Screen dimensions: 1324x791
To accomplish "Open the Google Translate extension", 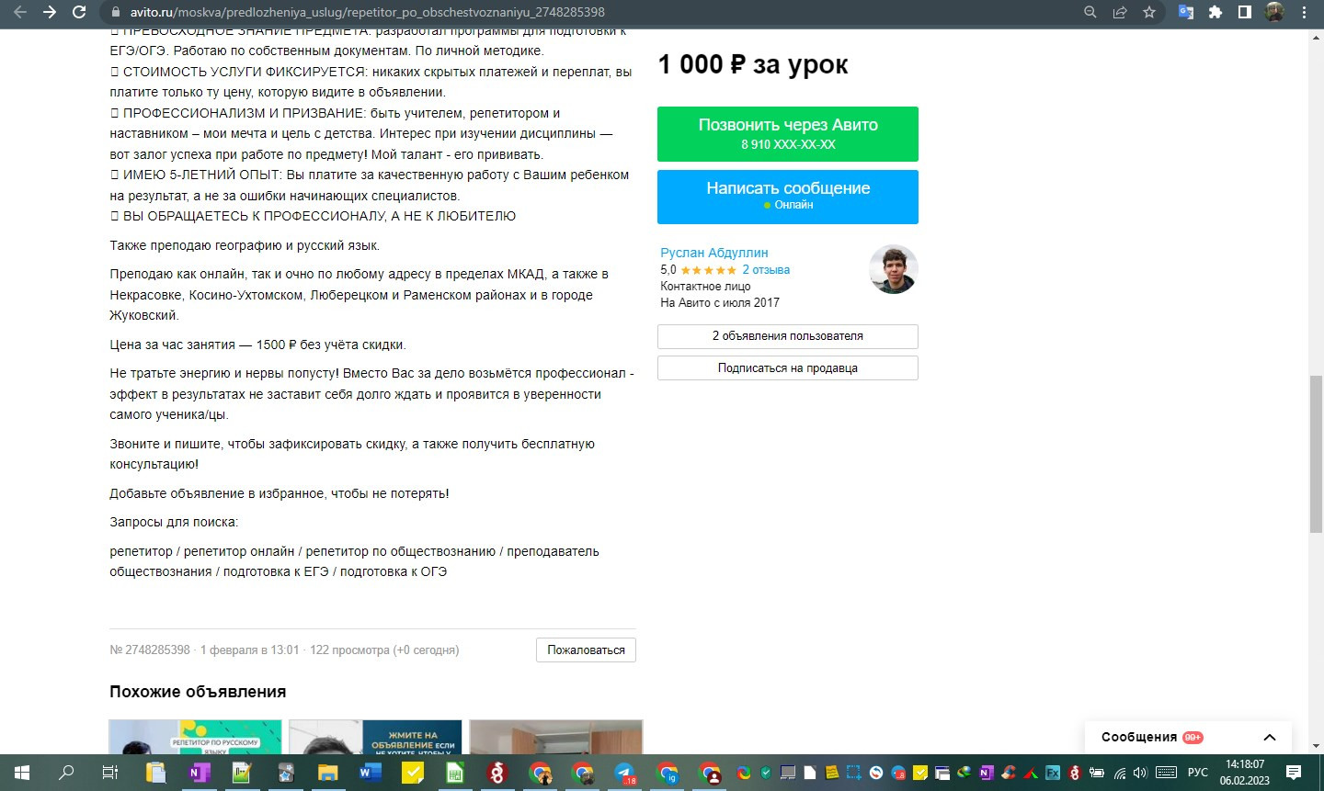I will coord(1186,12).
